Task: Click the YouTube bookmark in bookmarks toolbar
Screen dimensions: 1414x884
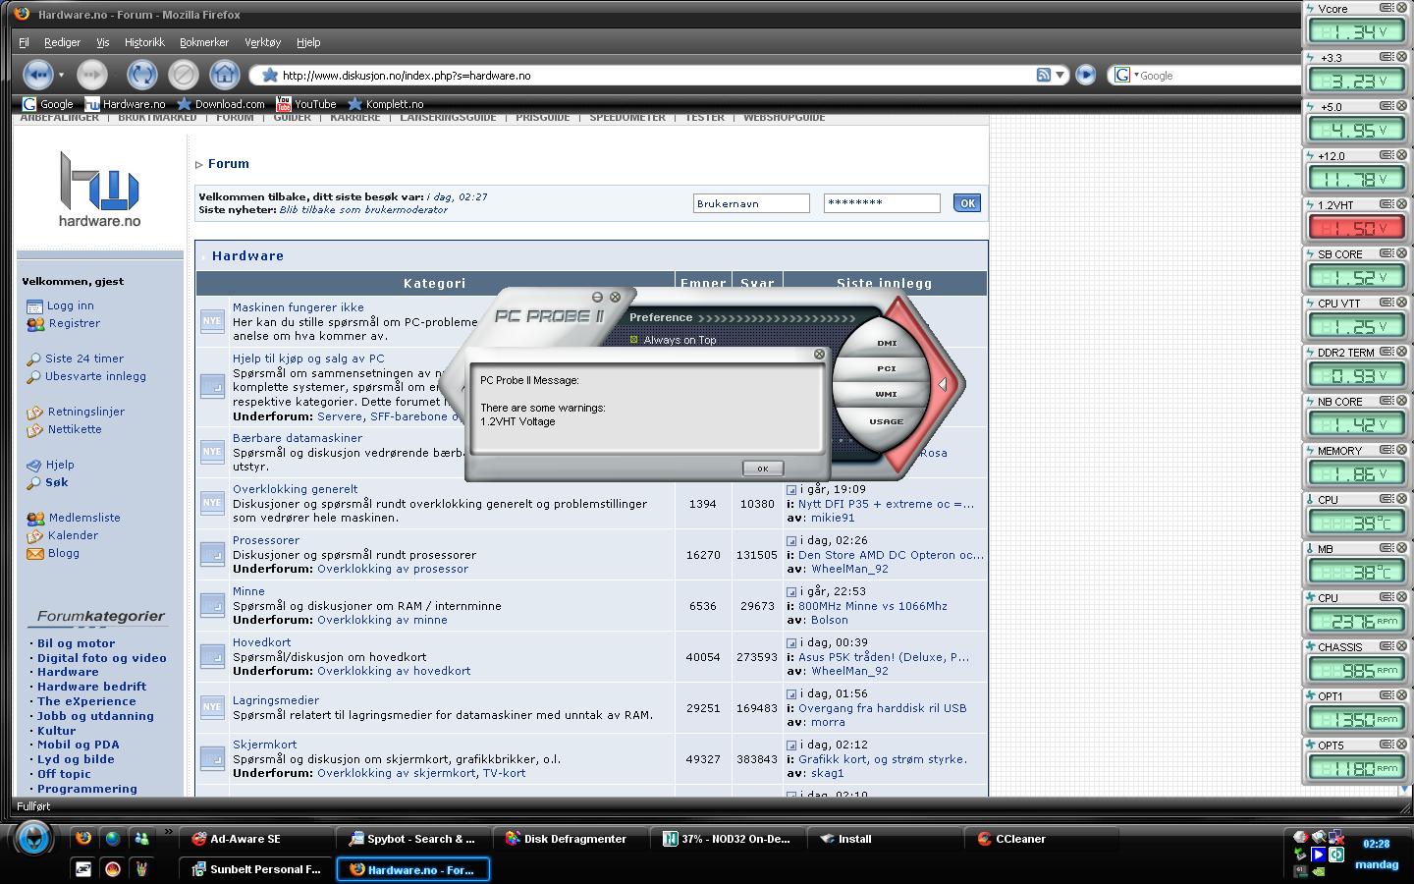Action: (x=305, y=103)
